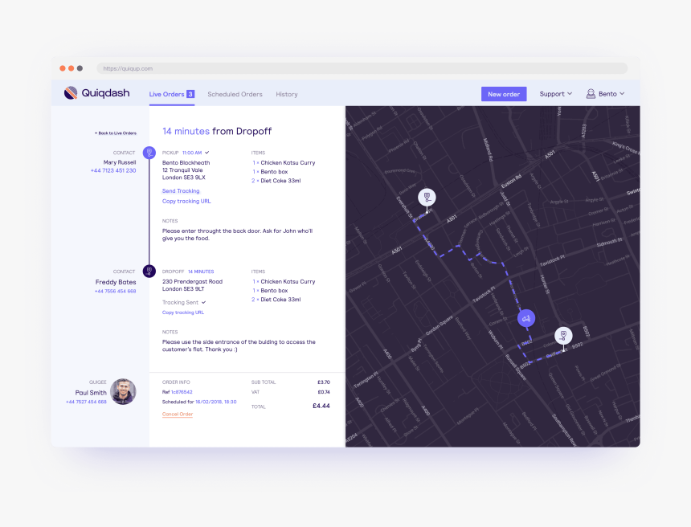Open the History tab
Image resolution: width=691 pixels, height=527 pixels.
tap(287, 94)
